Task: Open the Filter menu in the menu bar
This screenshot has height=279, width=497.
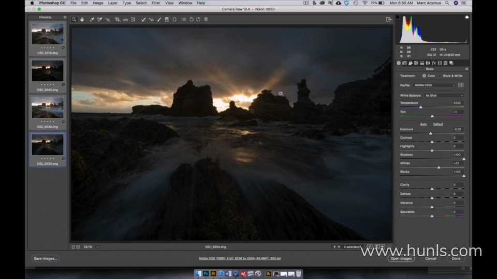Action: tap(155, 3)
